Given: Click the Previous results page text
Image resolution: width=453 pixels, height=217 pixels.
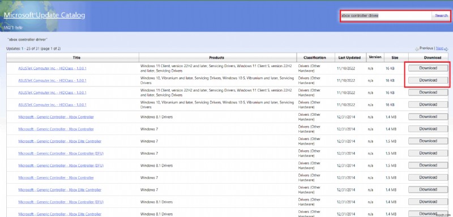Looking at the screenshot, I should click(x=426, y=49).
